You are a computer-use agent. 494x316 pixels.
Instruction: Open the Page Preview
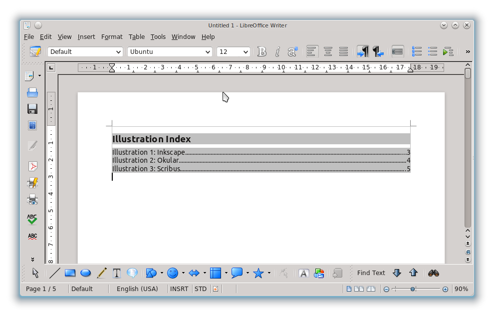(32, 199)
